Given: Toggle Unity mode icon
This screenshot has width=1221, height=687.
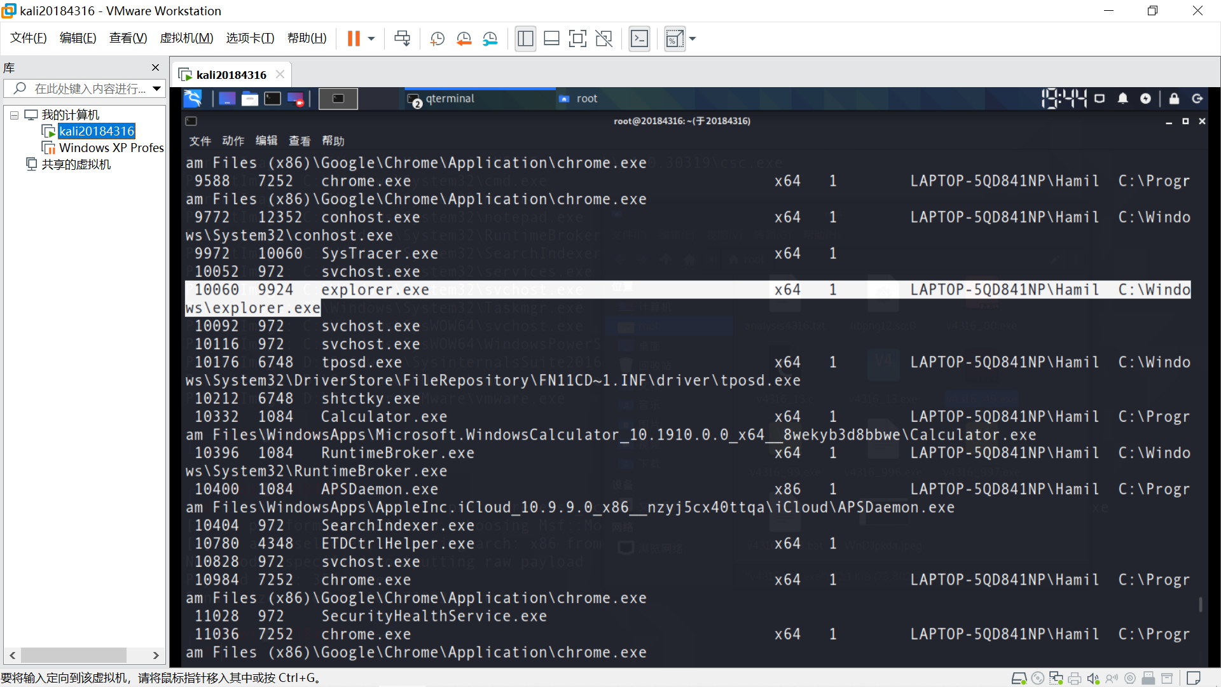Looking at the screenshot, I should click(604, 39).
